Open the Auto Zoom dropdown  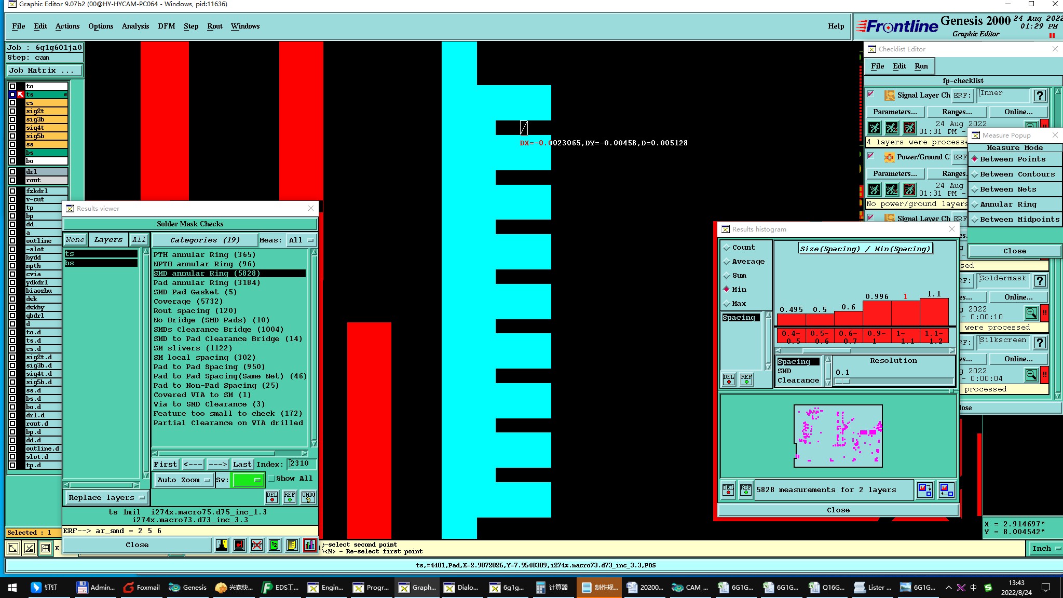[184, 480]
